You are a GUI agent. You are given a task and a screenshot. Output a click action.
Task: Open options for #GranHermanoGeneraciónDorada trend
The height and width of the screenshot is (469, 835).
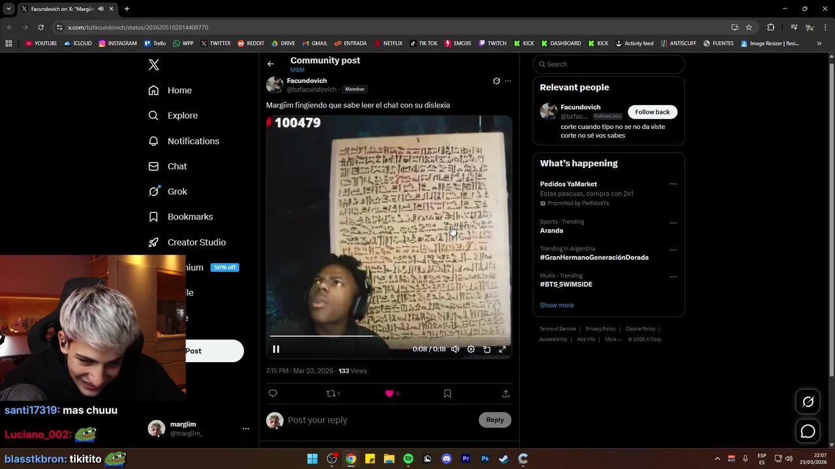click(673, 249)
